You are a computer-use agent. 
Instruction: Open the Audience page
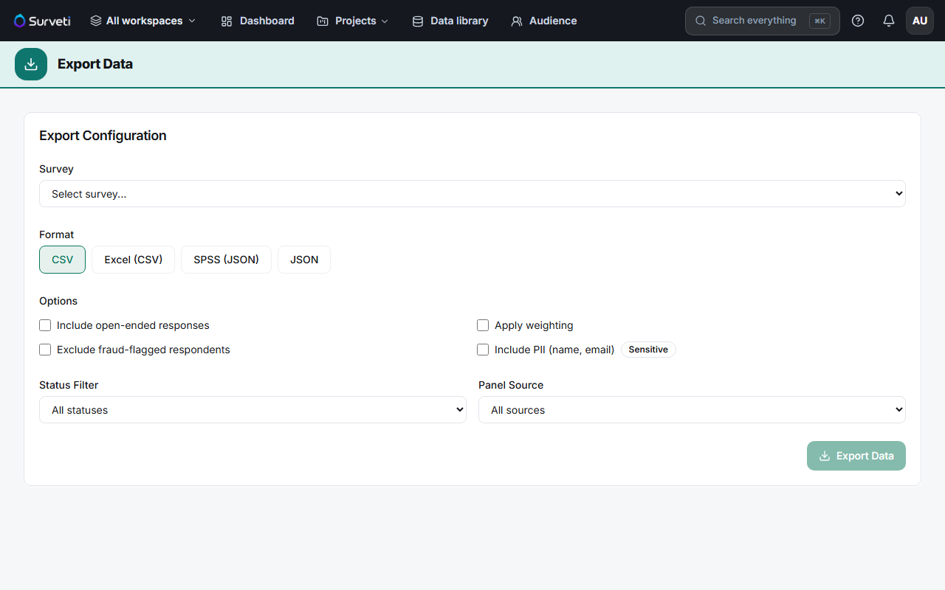[544, 21]
